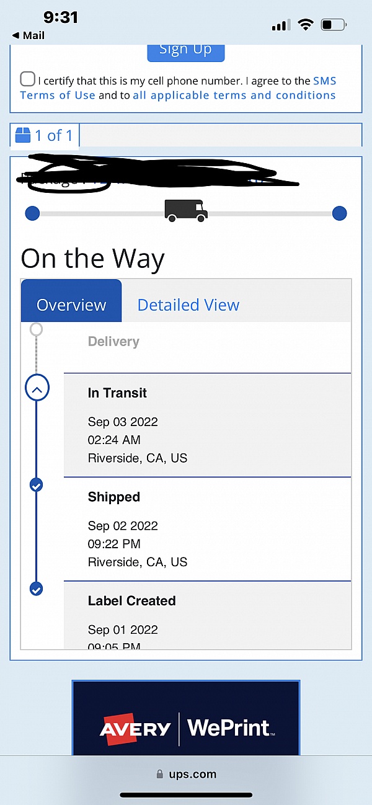
Task: Open all applicable terms and conditions link
Action: tap(234, 96)
